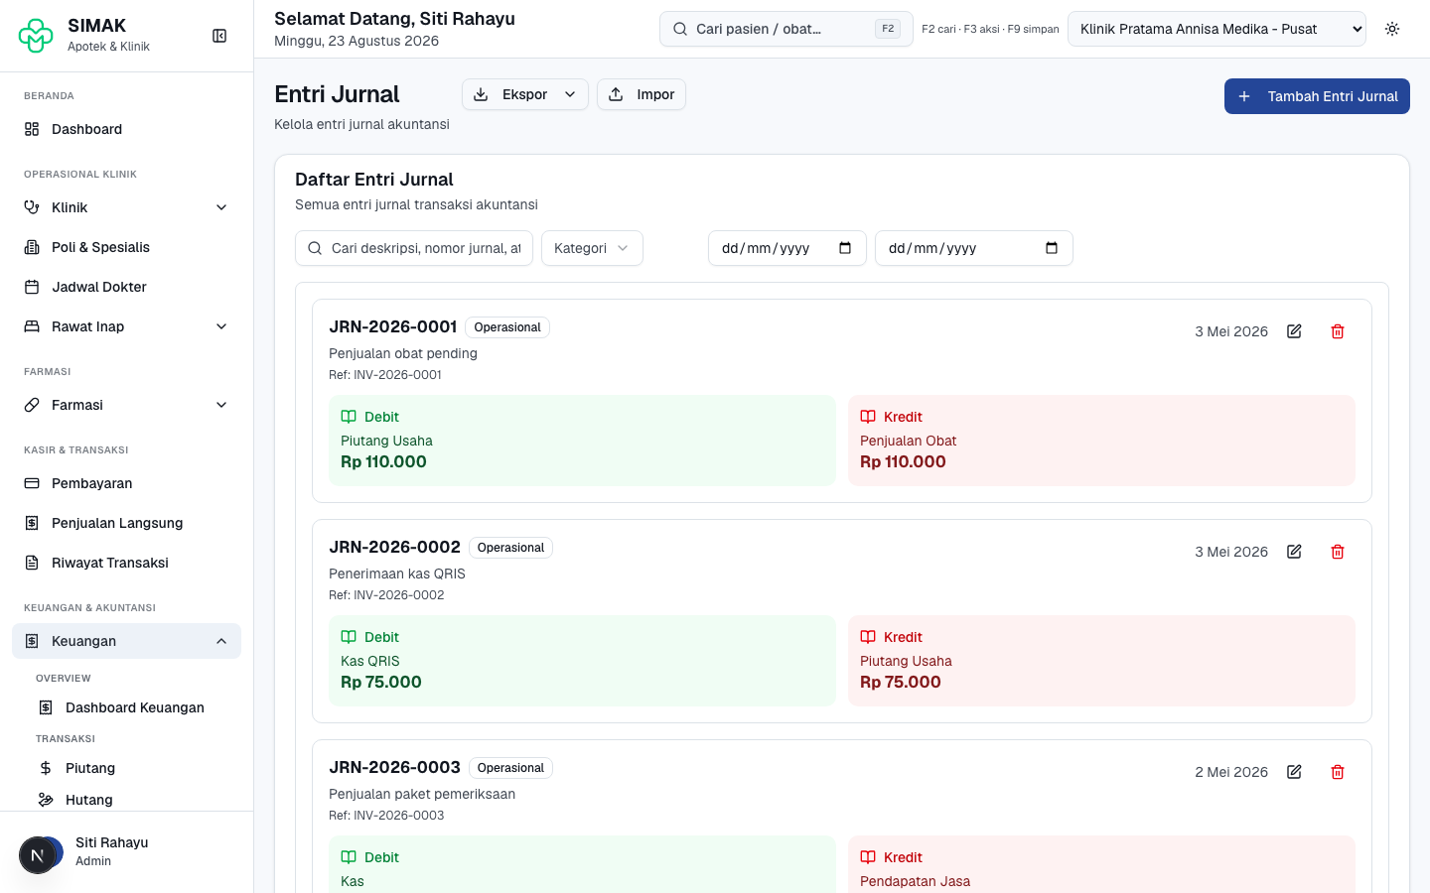Navigate to Pembayaran
Screen dimensions: 1430x893
[126, 483]
